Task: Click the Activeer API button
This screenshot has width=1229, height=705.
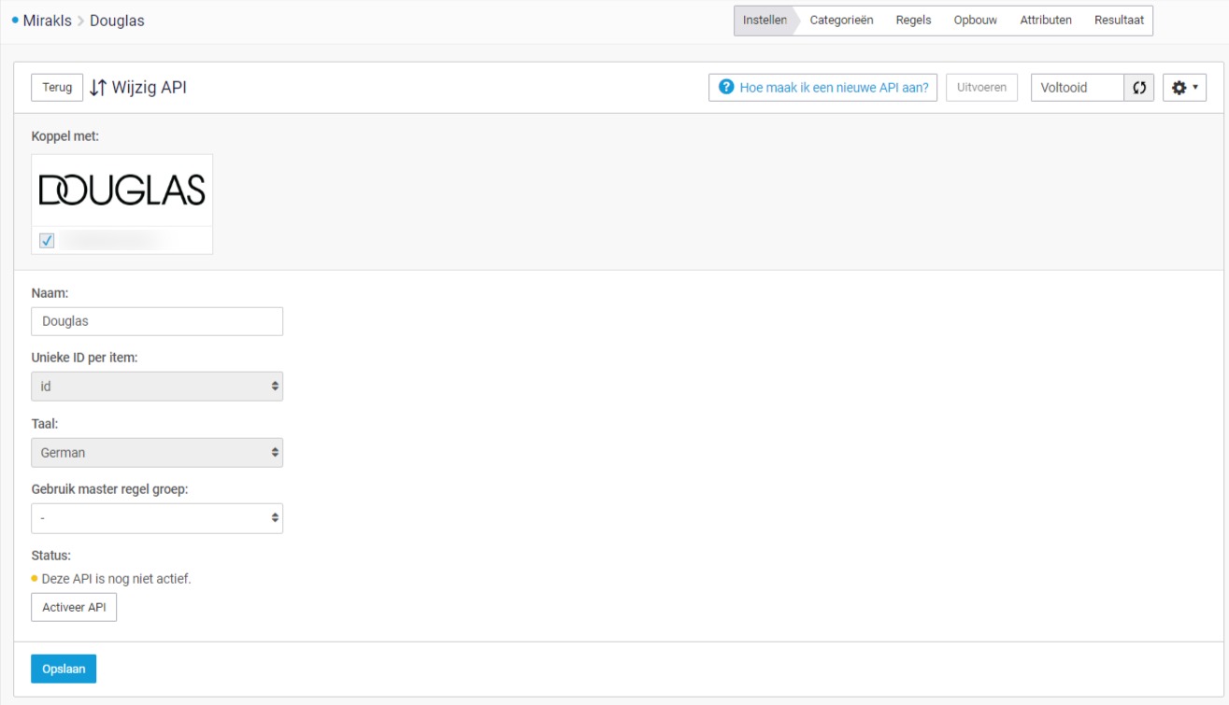Action: [74, 608]
